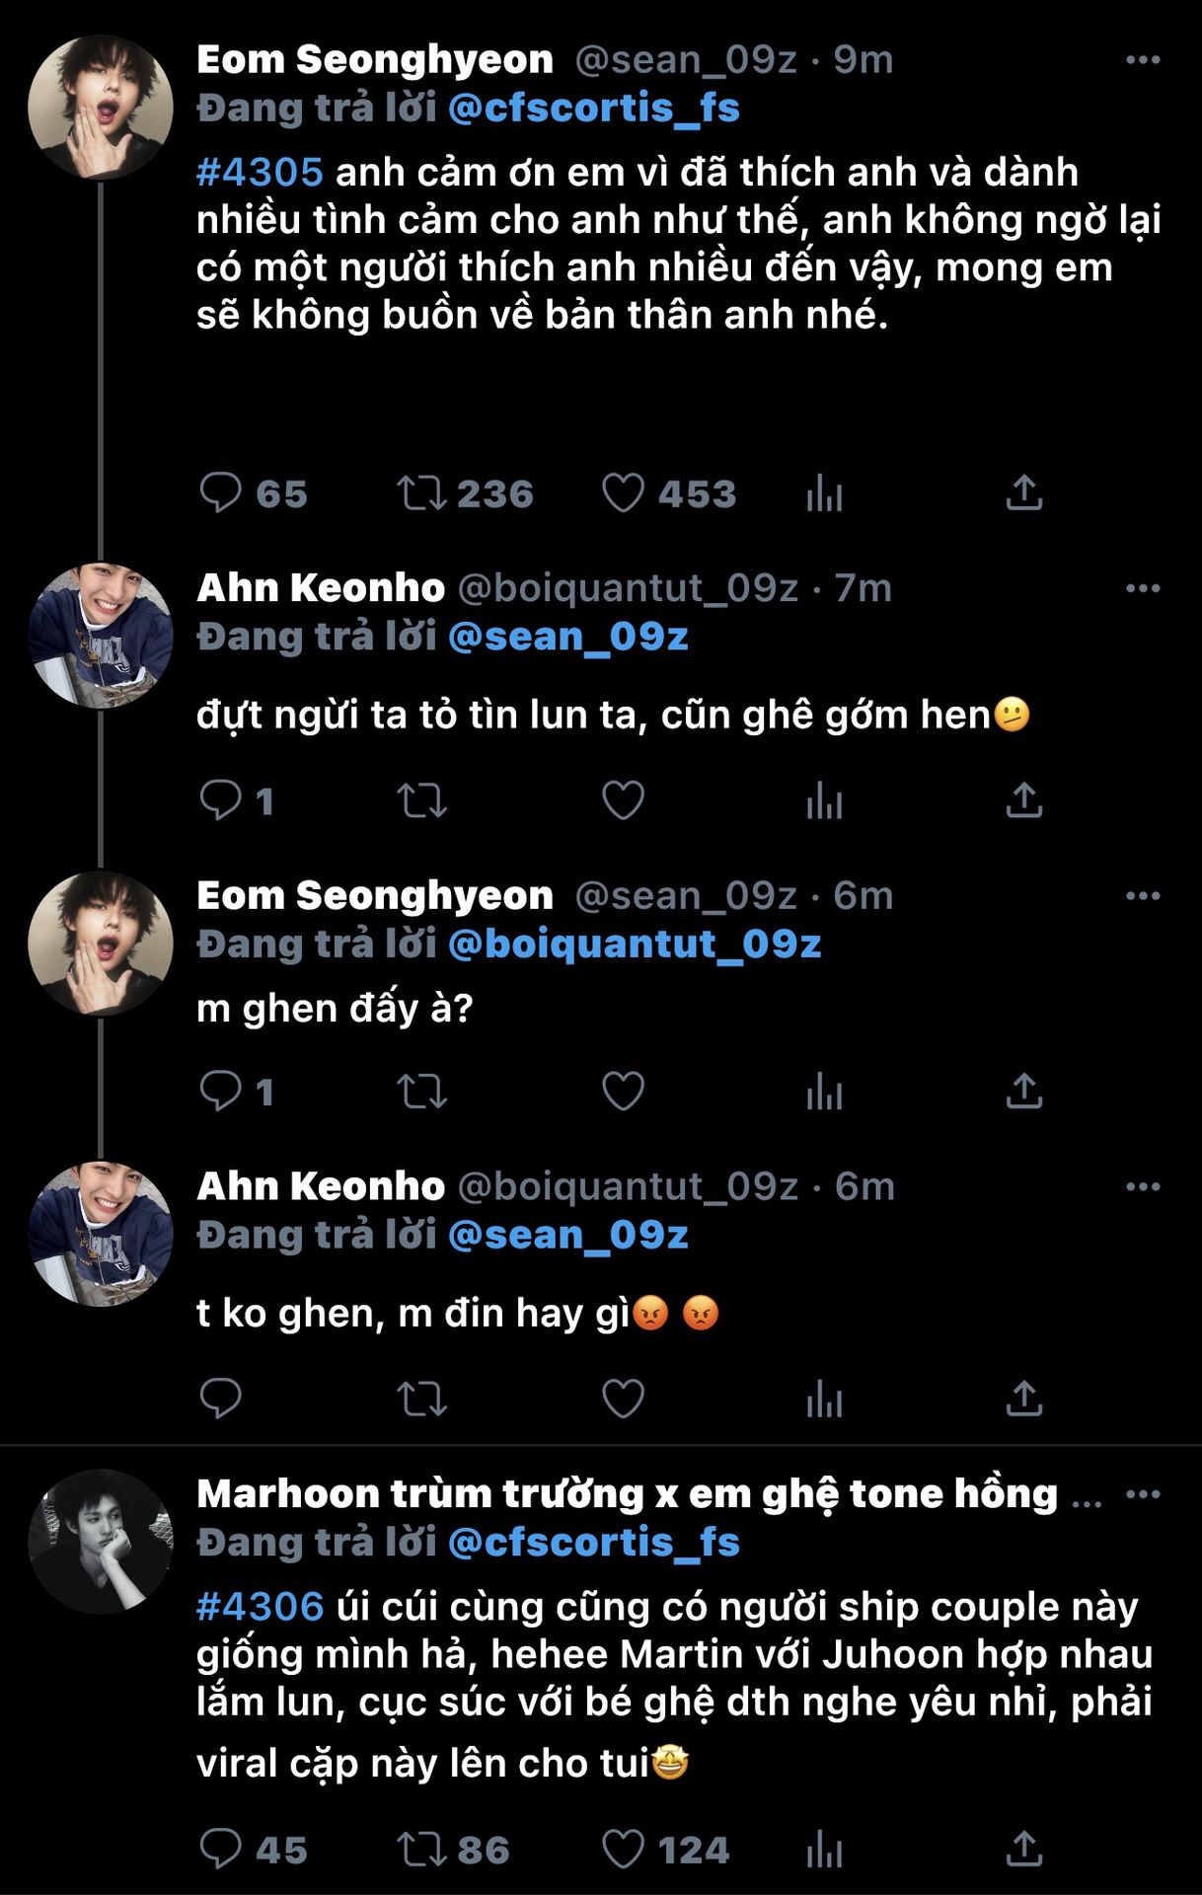Retweet the #4306 Marhoon tweet
The image size is (1202, 1895).
[x=421, y=1850]
